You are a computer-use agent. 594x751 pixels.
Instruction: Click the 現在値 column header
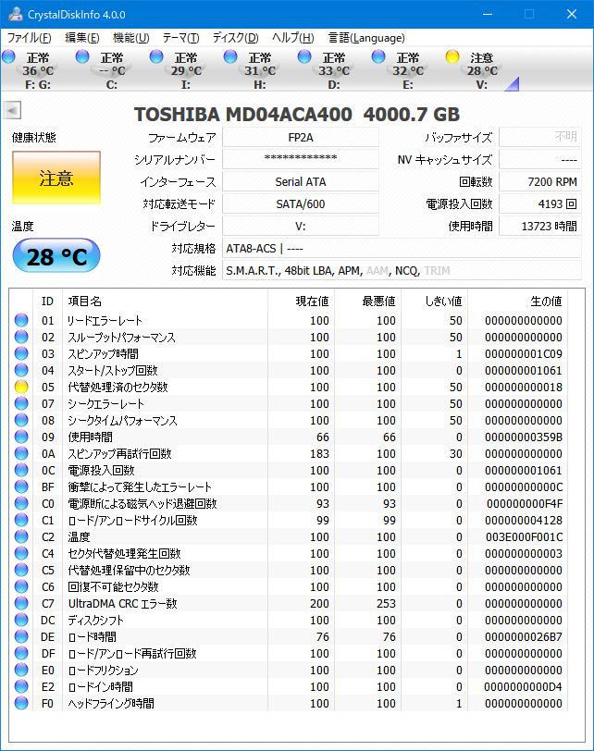(301, 301)
